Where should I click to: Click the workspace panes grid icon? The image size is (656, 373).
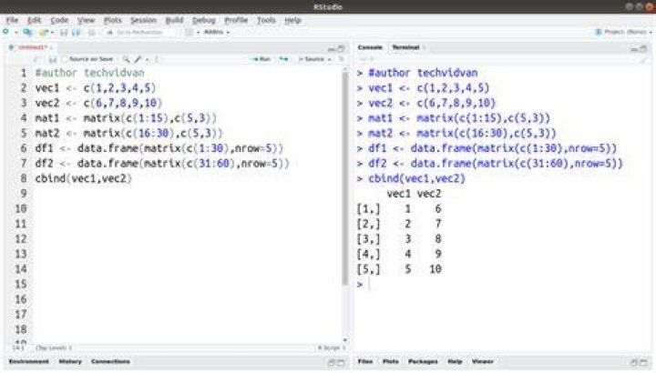coord(190,32)
